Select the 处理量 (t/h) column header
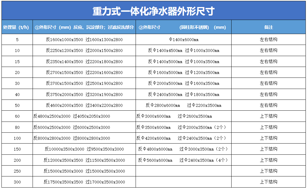Screen dimensions: 307x192 pos(17,27)
